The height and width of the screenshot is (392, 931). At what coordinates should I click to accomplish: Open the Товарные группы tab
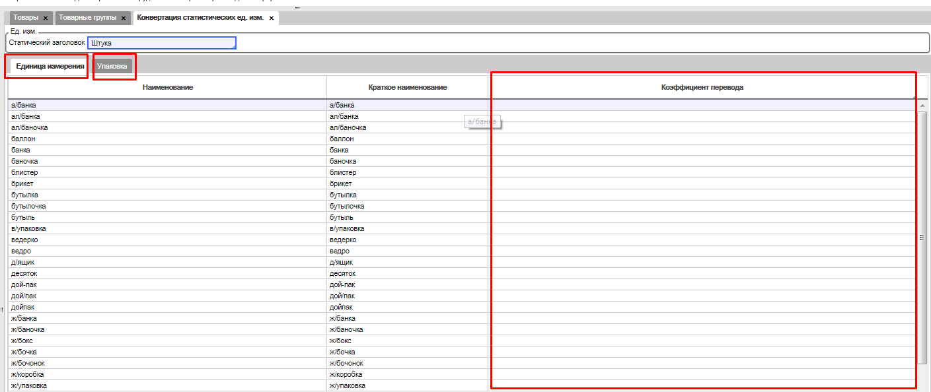[x=86, y=18]
